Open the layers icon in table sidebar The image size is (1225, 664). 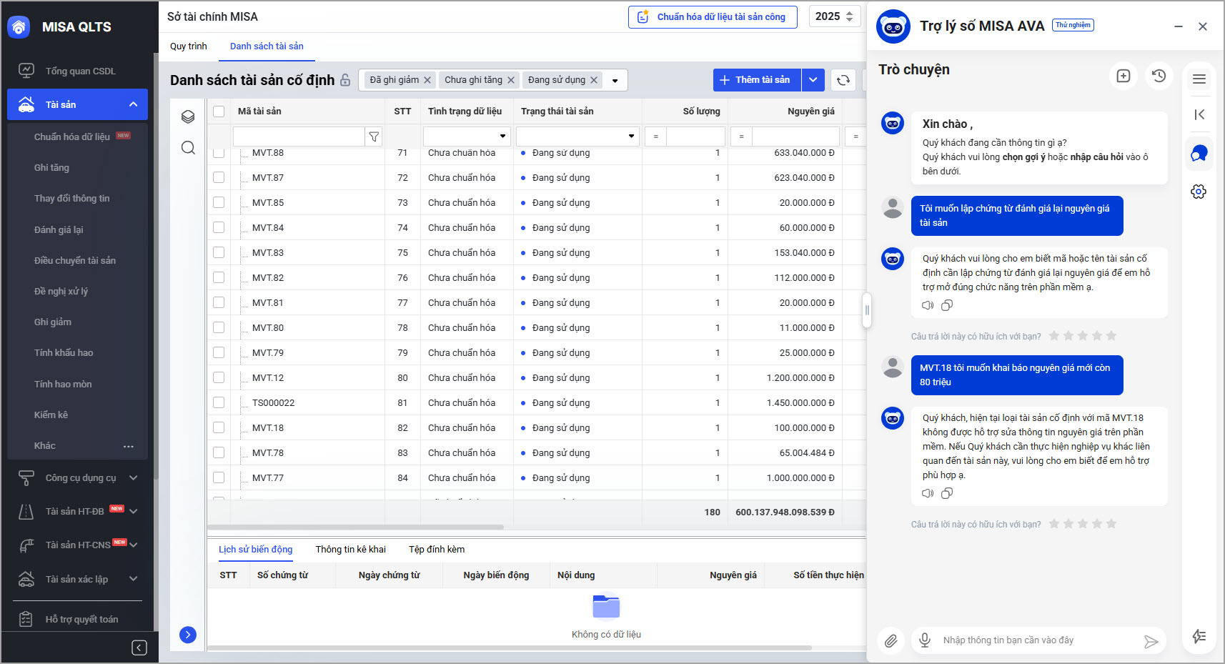[188, 117]
